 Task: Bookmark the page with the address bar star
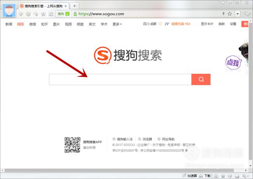pyautogui.click(x=230, y=14)
